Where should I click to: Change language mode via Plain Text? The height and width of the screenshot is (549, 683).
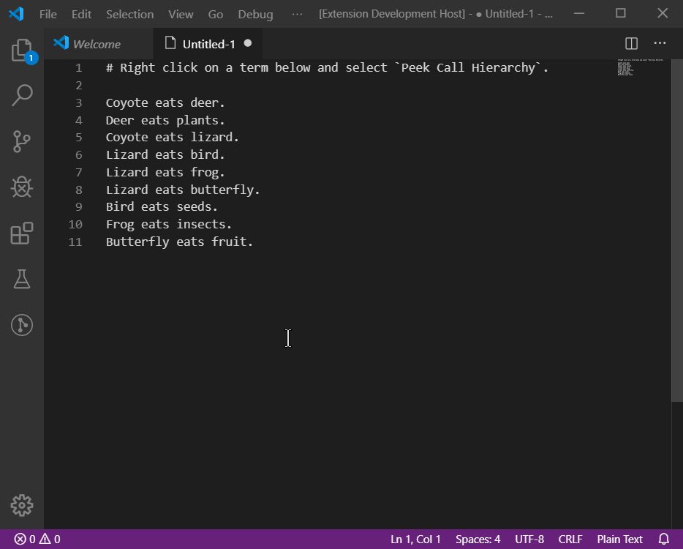tap(620, 539)
